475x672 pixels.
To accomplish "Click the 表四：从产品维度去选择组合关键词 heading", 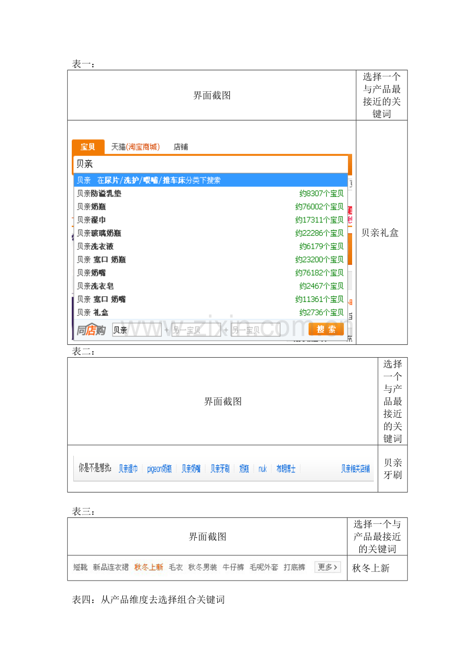I will click(148, 600).
